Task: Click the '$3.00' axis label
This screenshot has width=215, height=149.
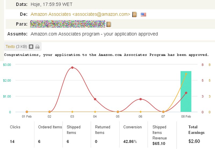Action: pos(7,65)
